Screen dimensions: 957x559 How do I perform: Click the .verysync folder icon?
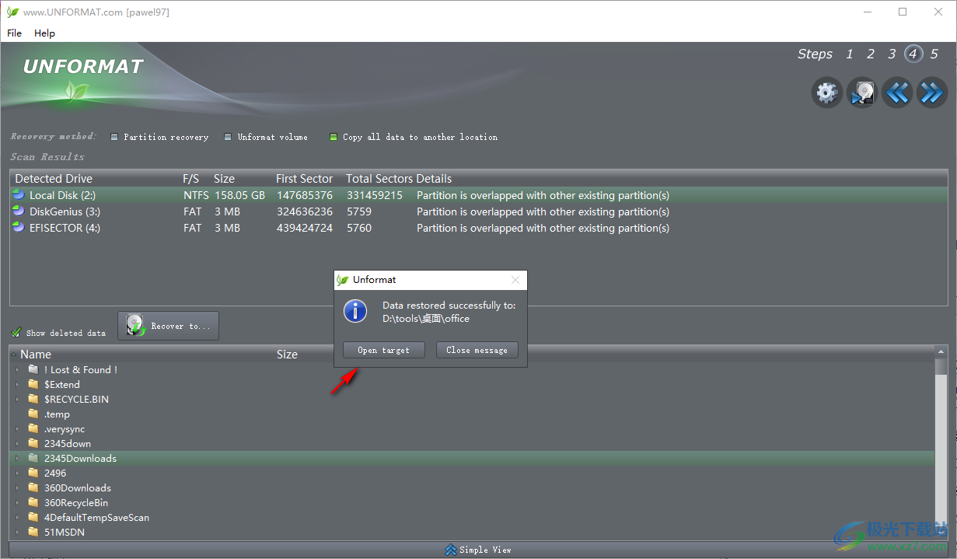[33, 429]
